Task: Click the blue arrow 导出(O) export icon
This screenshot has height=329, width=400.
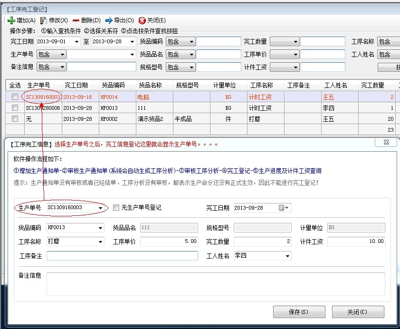Action: pos(109,20)
